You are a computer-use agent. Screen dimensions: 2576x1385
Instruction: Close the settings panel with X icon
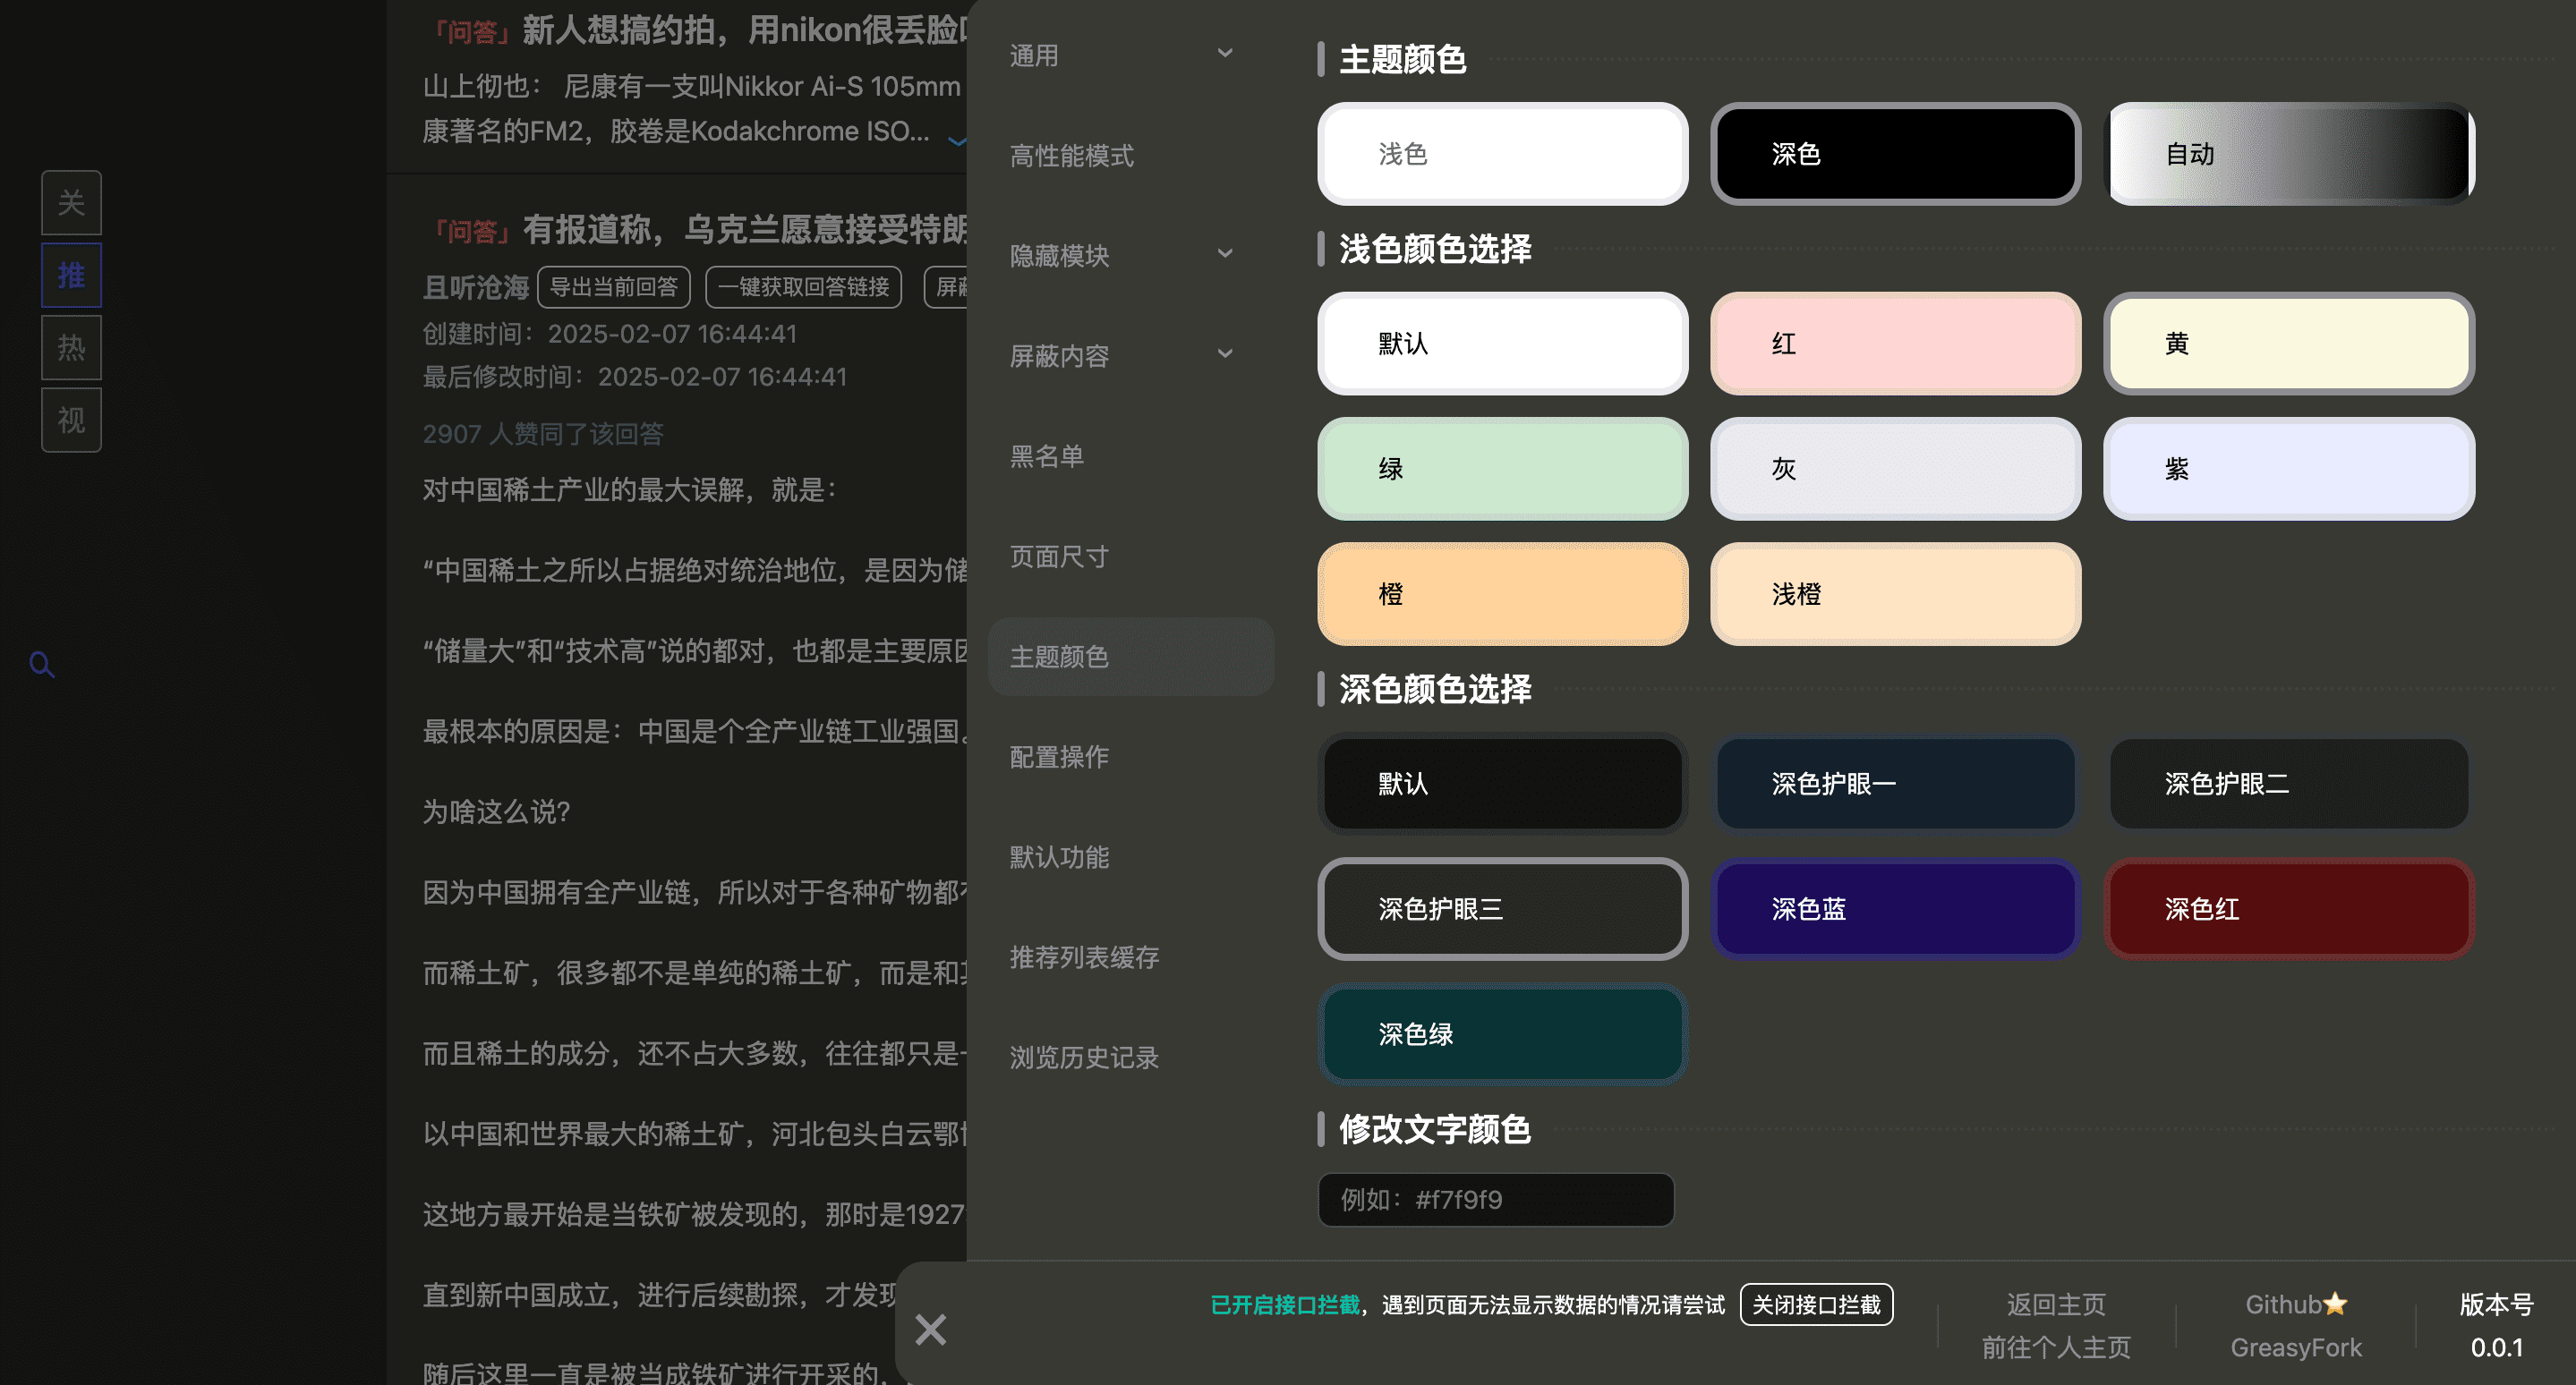[930, 1329]
